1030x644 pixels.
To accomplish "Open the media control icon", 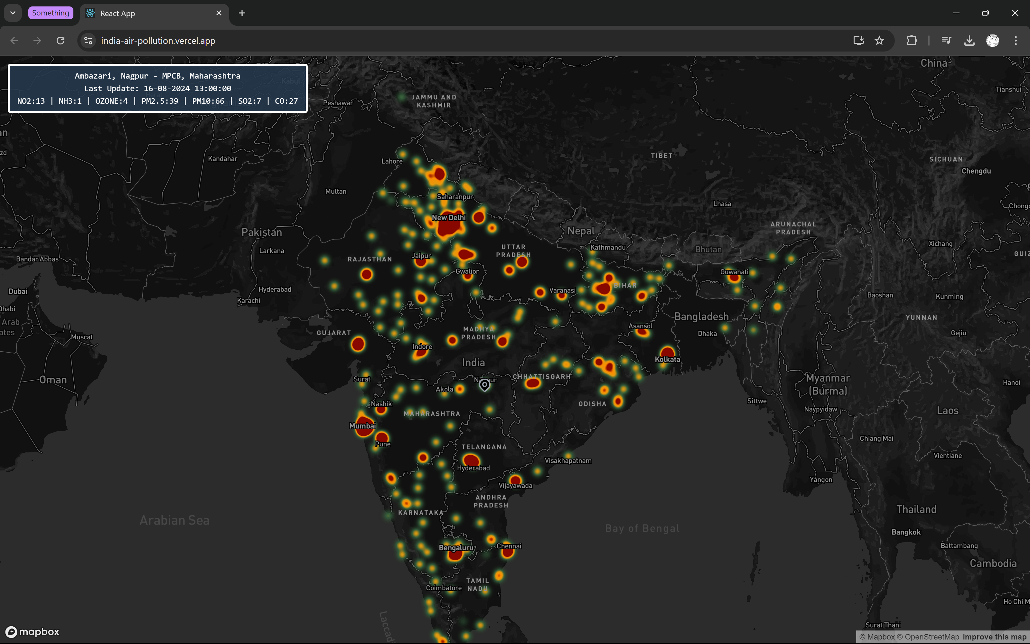I will tap(946, 41).
